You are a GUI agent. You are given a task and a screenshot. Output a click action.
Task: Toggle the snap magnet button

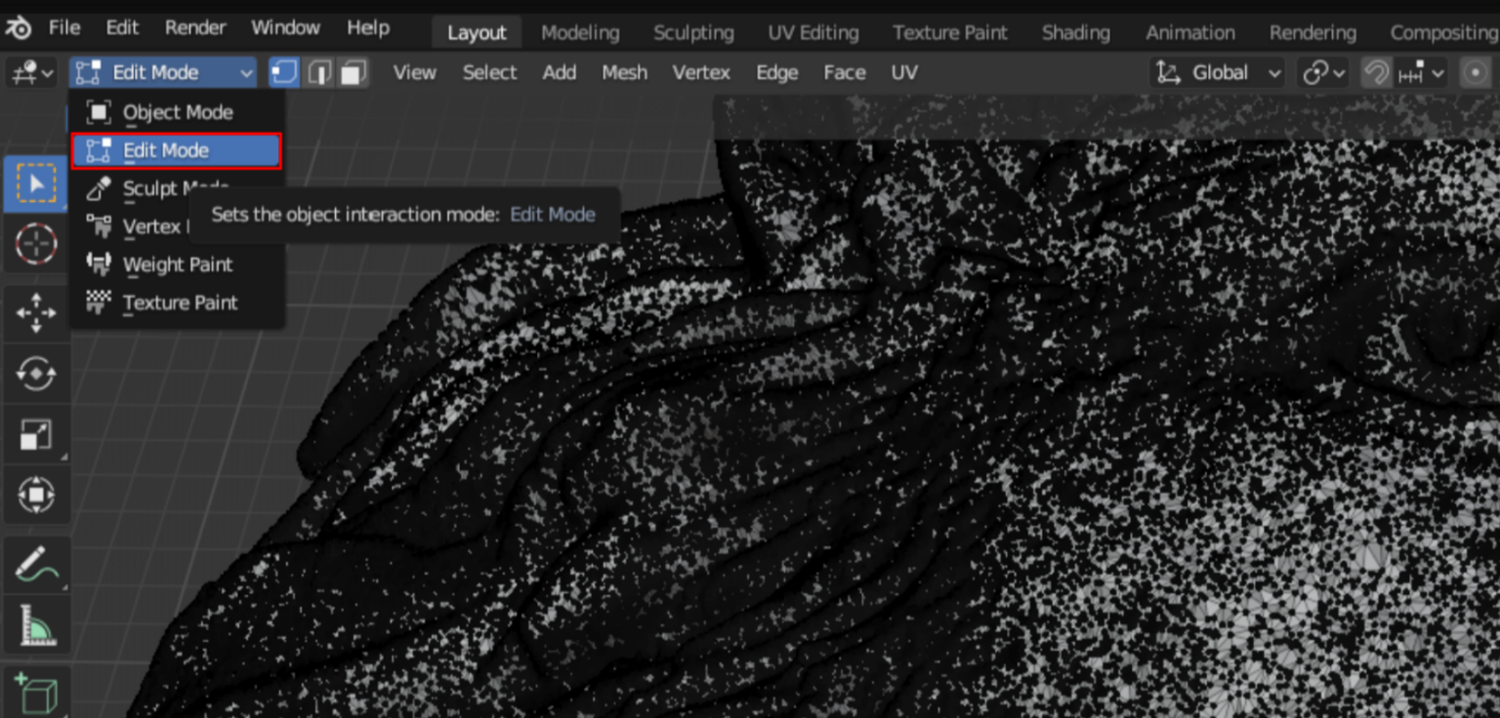1376,72
